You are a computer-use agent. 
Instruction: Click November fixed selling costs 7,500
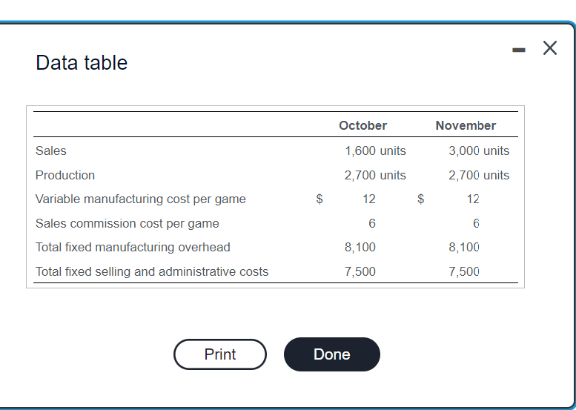(x=463, y=272)
